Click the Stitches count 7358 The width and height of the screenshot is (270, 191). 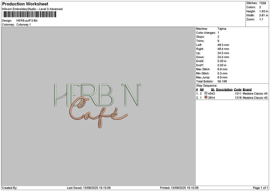pos(263,3)
